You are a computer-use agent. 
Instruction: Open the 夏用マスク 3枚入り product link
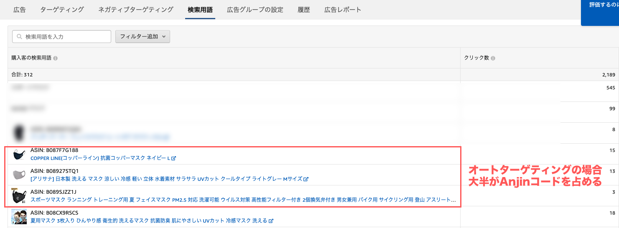tap(149, 220)
